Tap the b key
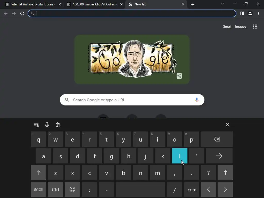 (x=123, y=172)
